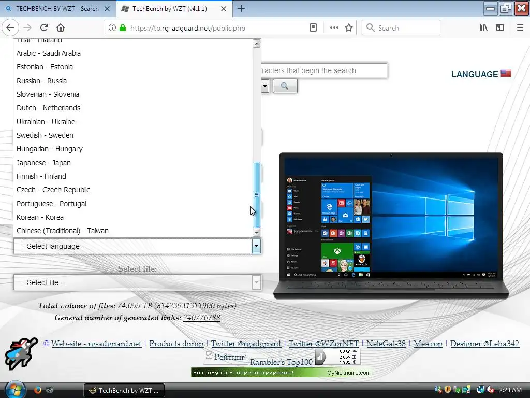
Task: Choose Czech - Czech Republic option
Action: click(133, 190)
